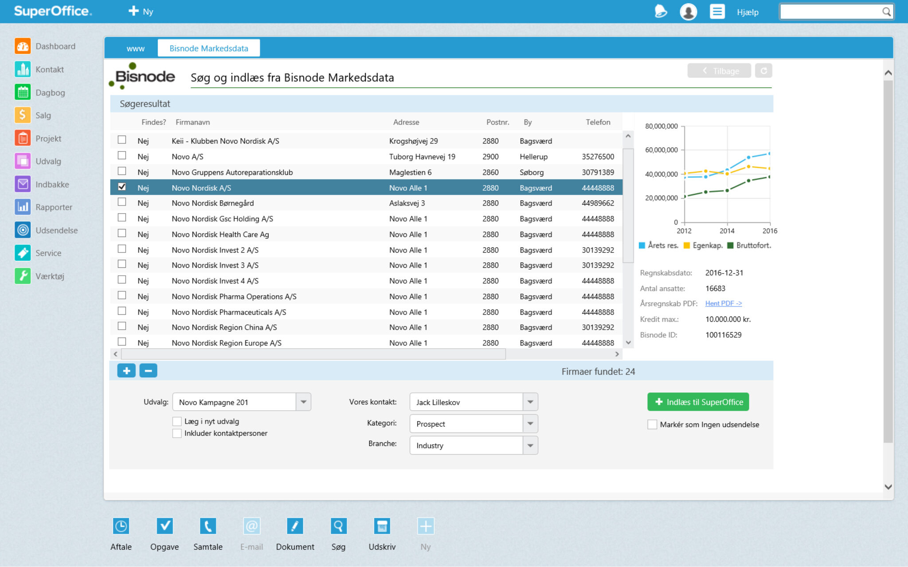Create a new Aftale appointment
Screen dimensions: 908x567
[121, 526]
